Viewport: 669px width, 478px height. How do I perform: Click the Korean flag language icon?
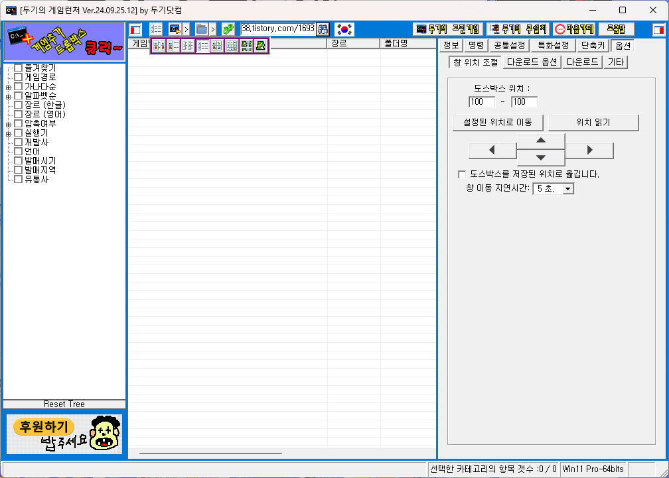344,29
